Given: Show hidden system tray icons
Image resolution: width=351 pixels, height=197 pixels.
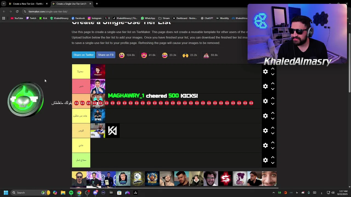Looking at the screenshot, I should [273, 193].
